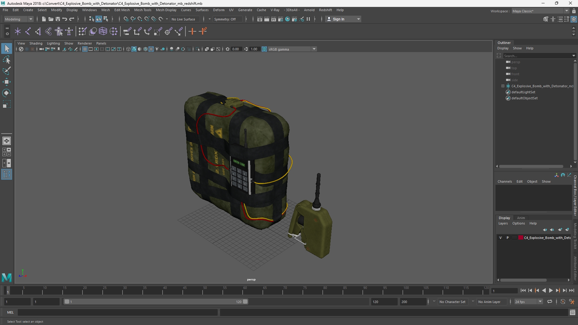The image size is (578, 325).
Task: Play the animation forwards
Action: 551,290
